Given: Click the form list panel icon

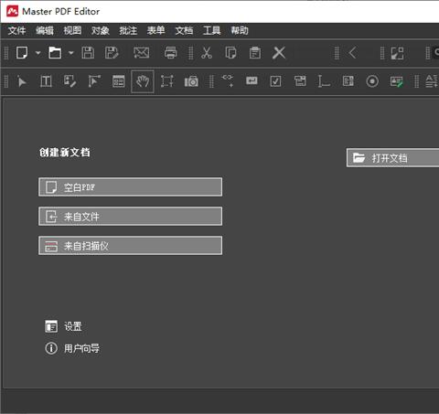Looking at the screenshot, I should 118,81.
